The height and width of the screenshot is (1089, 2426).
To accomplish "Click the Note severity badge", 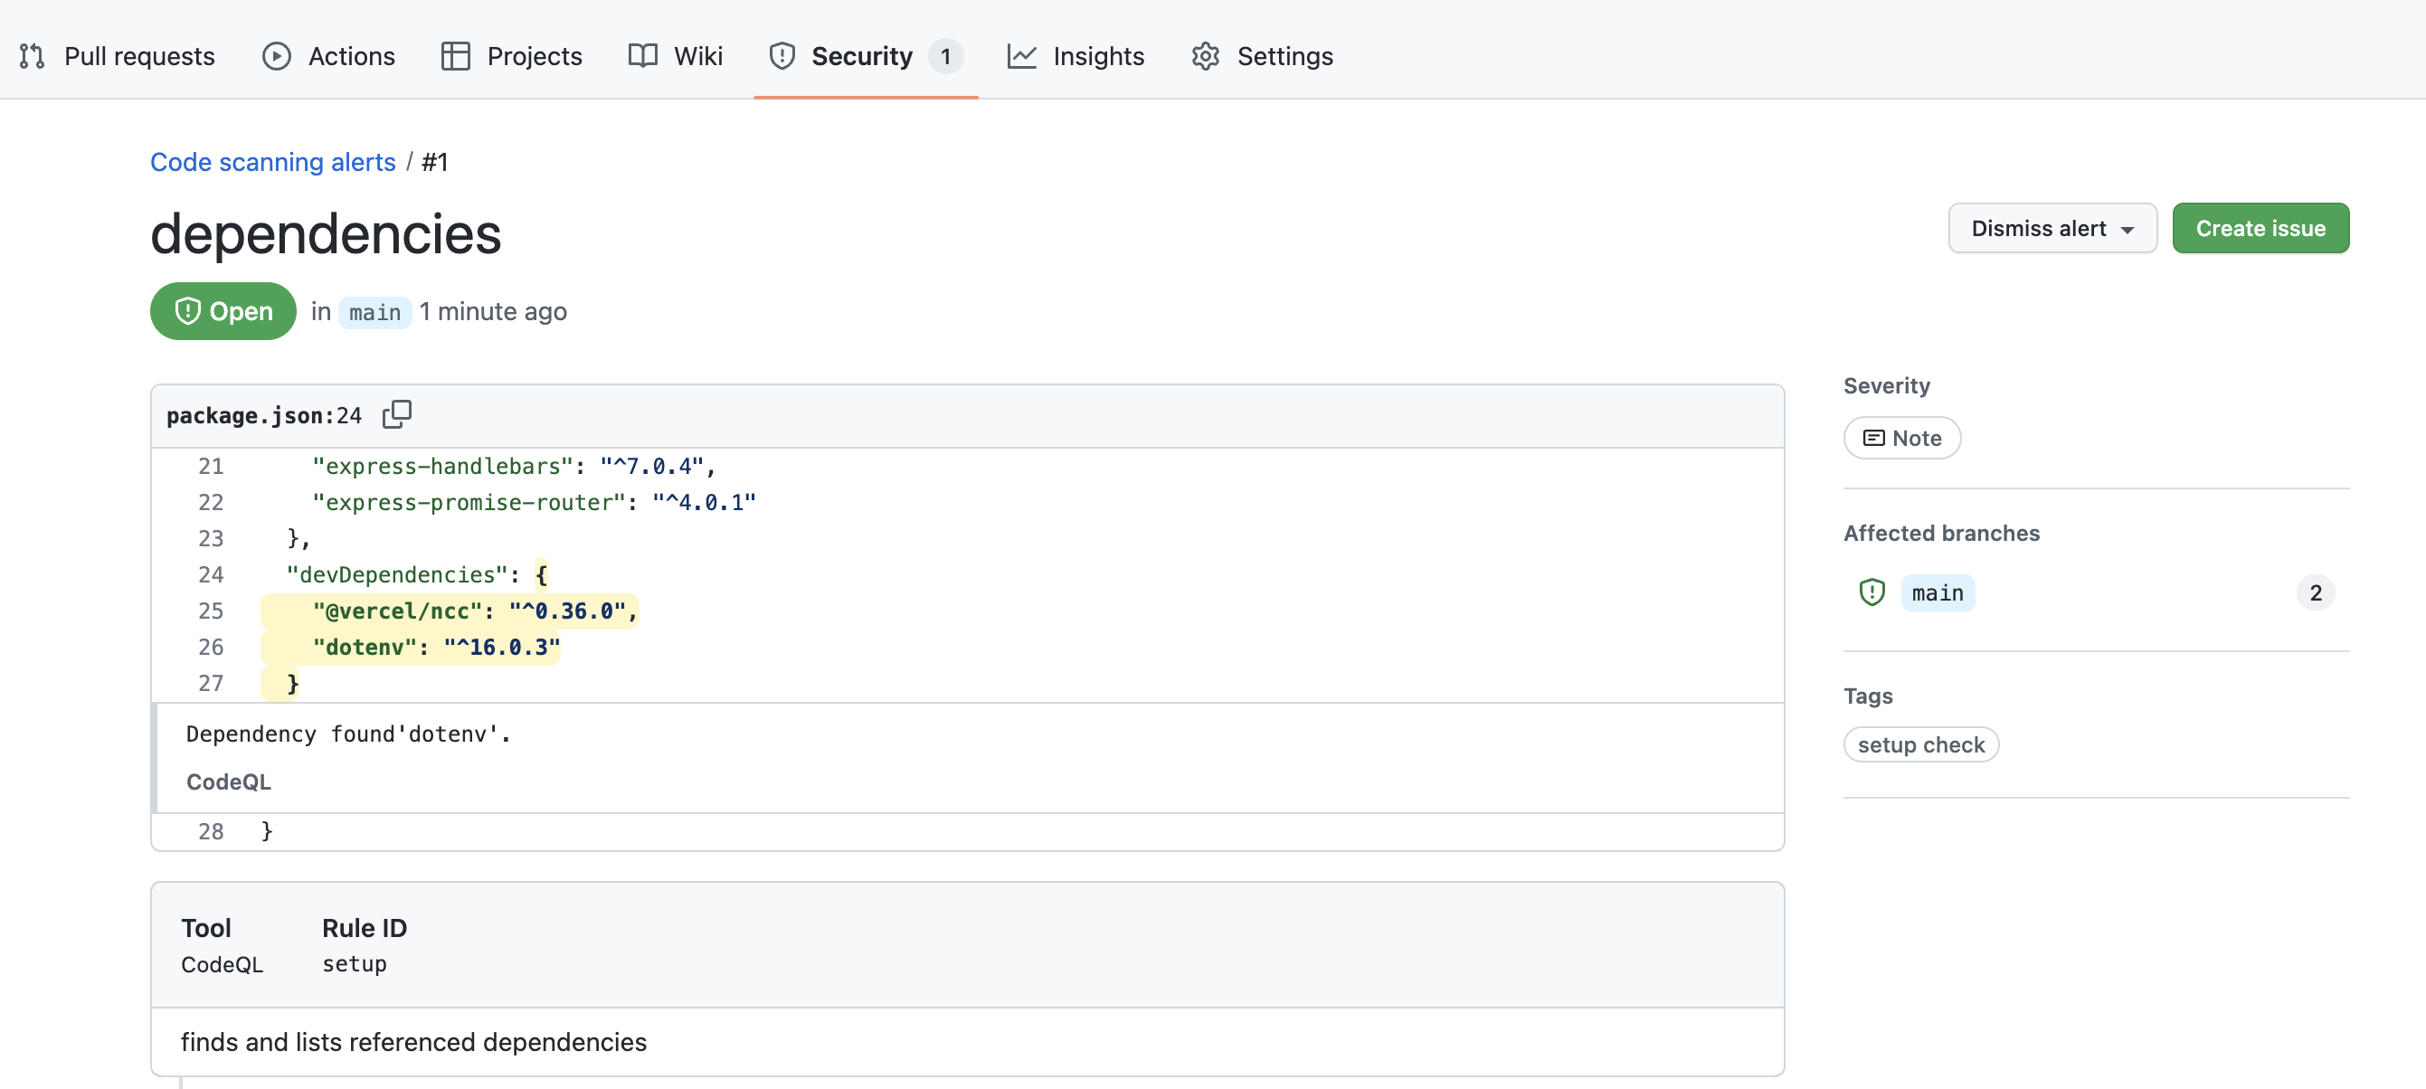I will pos(1901,437).
